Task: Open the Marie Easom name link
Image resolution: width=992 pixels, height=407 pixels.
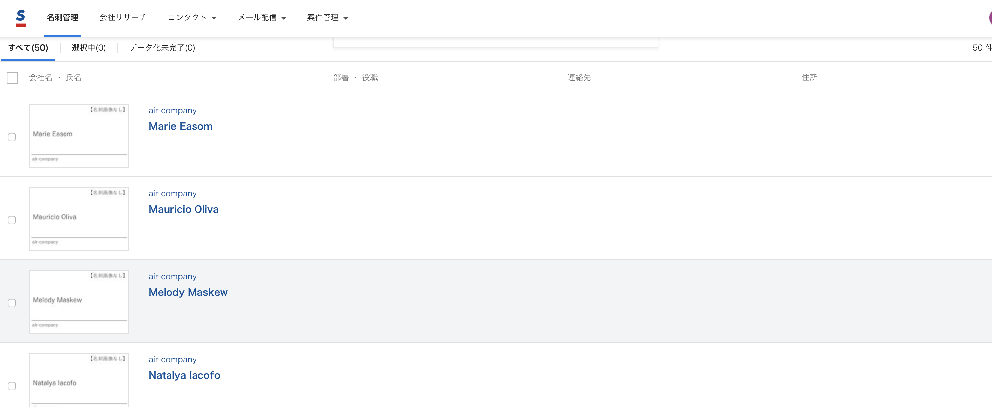Action: 180,126
